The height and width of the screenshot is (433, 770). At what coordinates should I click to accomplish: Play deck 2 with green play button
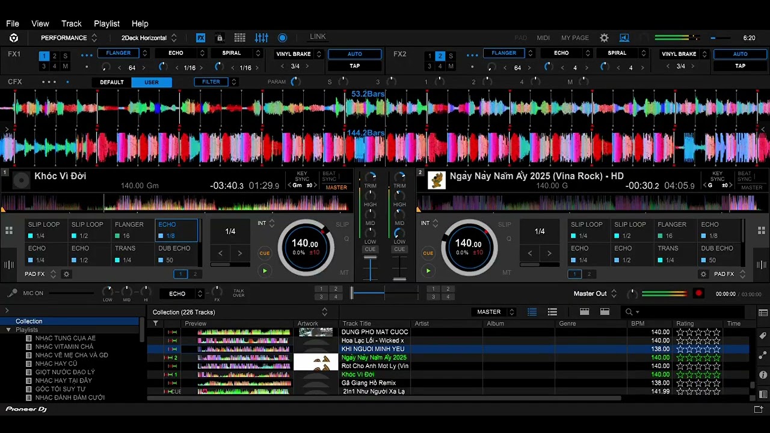pyautogui.click(x=428, y=271)
